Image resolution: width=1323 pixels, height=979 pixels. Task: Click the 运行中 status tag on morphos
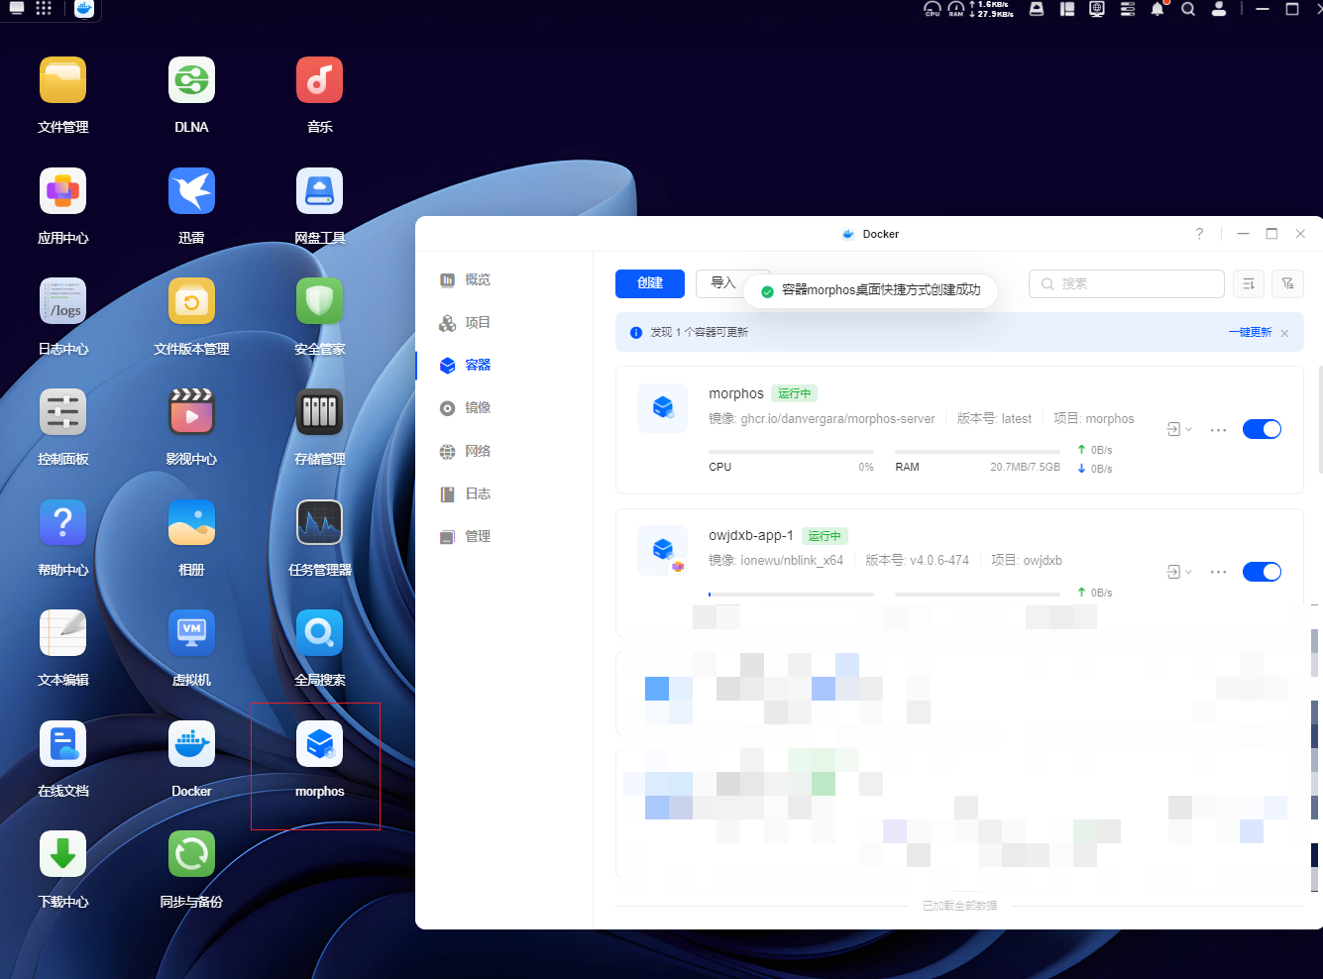click(x=795, y=393)
